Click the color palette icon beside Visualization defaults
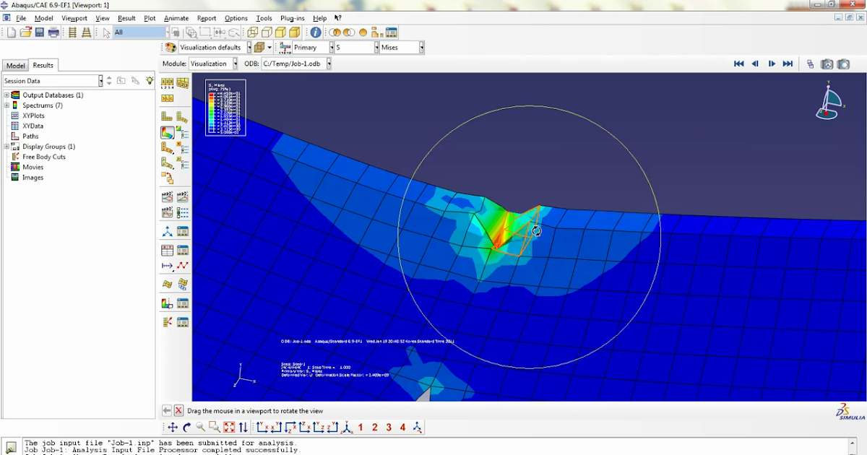This screenshot has width=867, height=455. click(171, 47)
